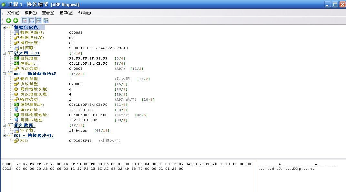
Task: Click the icon beside 时间戳
Action: pos(16,48)
